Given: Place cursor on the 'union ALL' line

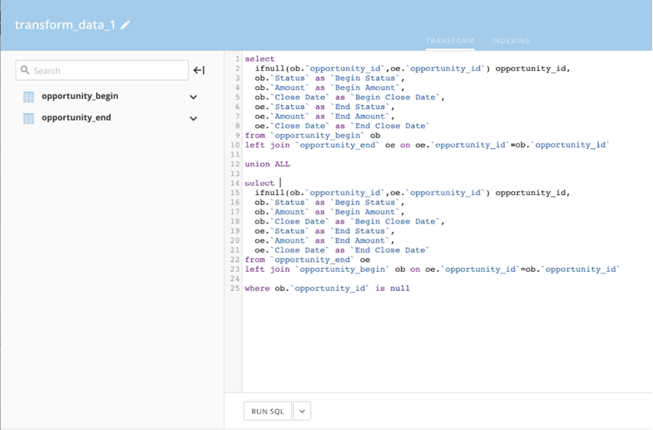Looking at the screenshot, I should 267,164.
